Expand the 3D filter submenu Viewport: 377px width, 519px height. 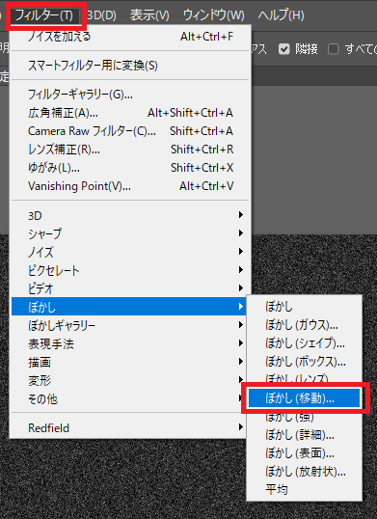click(x=130, y=215)
